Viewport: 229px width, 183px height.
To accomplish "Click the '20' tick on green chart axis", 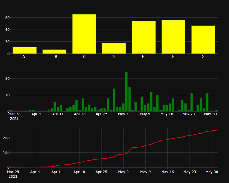I will click(x=7, y=79).
